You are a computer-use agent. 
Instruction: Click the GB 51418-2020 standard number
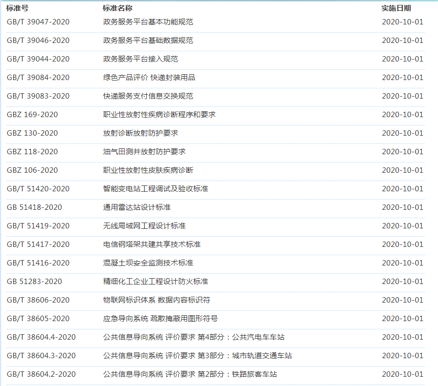[x=34, y=207]
